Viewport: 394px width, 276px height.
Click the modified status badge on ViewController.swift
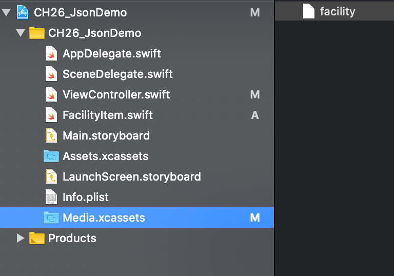[x=255, y=94]
